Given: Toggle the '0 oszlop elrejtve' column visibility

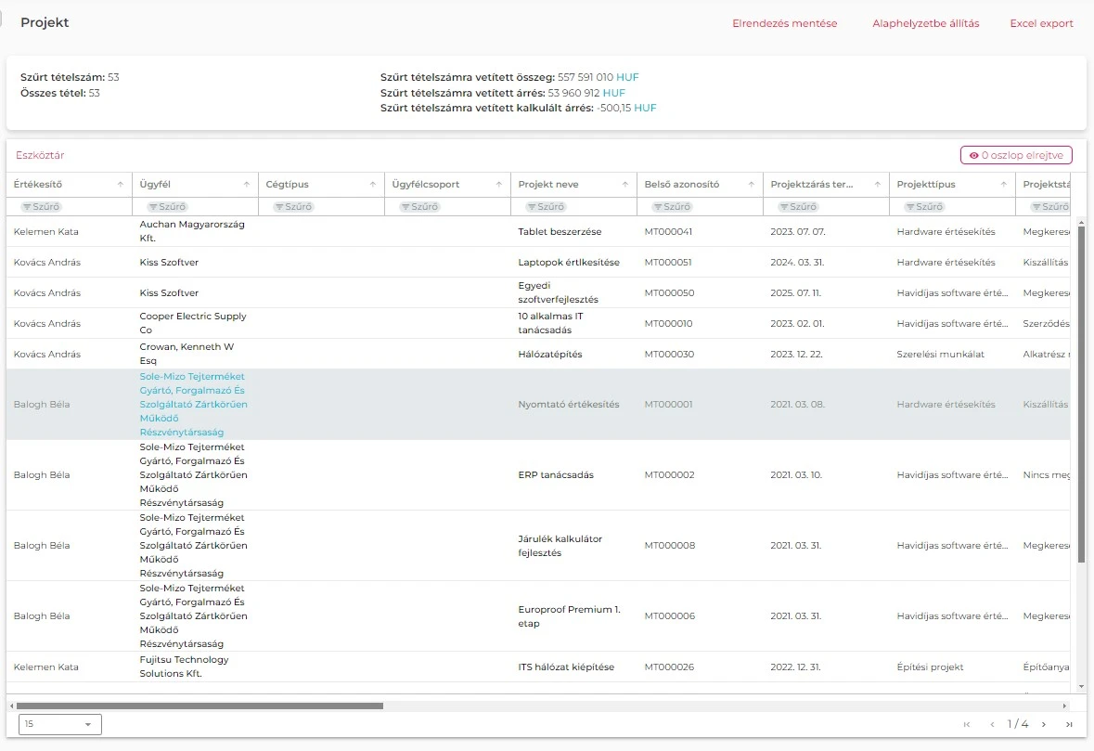Looking at the screenshot, I should (x=1016, y=155).
